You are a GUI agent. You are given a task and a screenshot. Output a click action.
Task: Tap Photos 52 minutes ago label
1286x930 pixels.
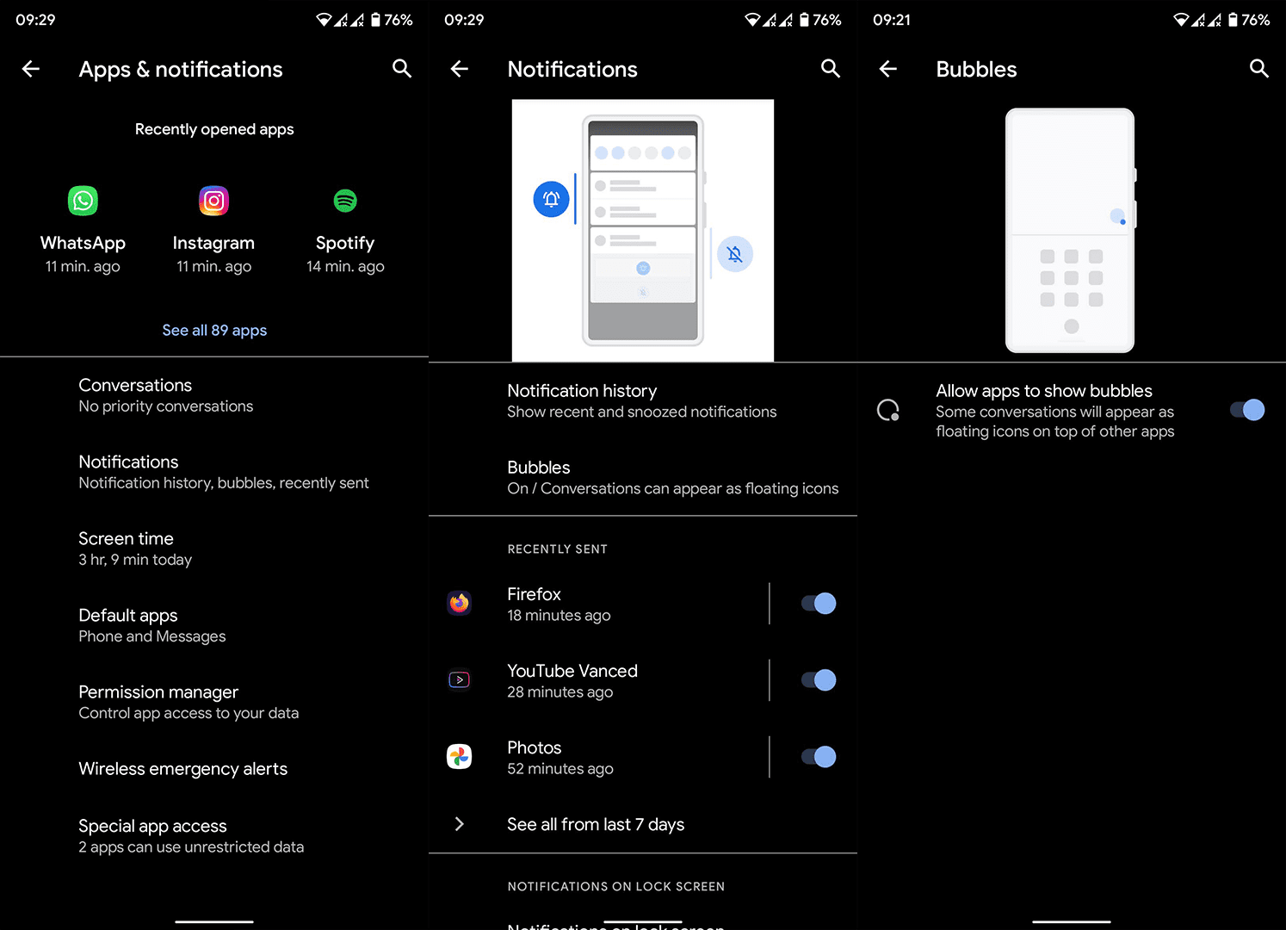click(560, 757)
